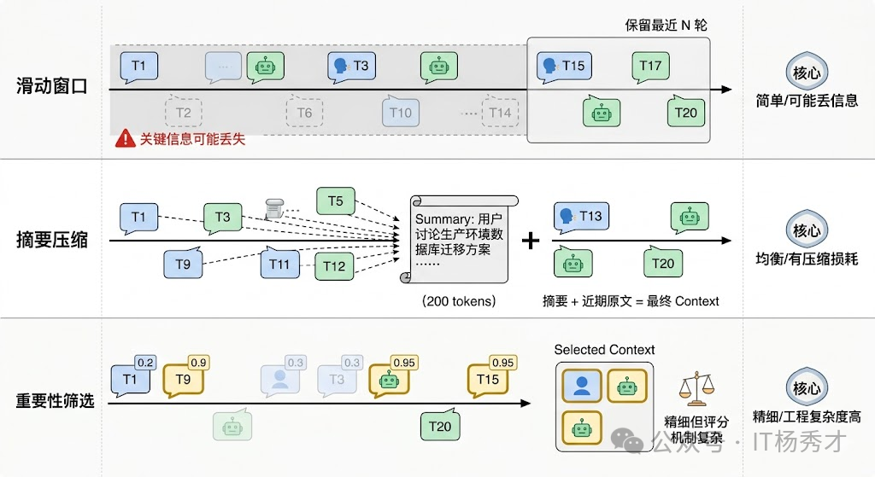Click T20 bubble inside the 保留最近 N 轮 box
The width and height of the screenshot is (875, 477).
coord(686,112)
